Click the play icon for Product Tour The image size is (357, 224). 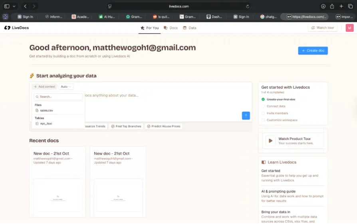pyautogui.click(x=270, y=141)
